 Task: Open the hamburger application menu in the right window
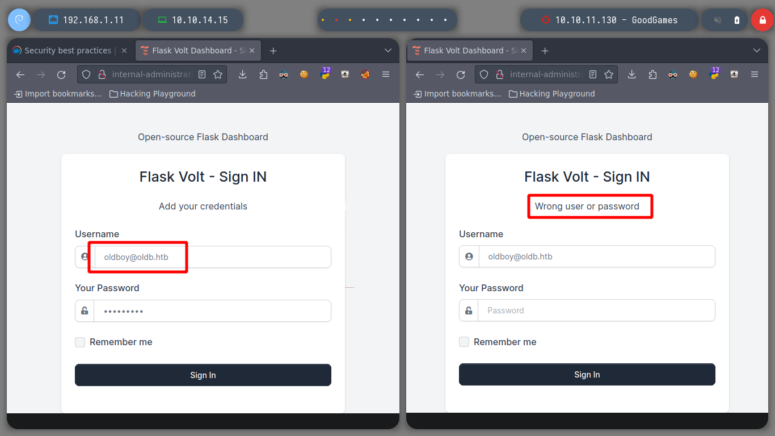(x=755, y=74)
